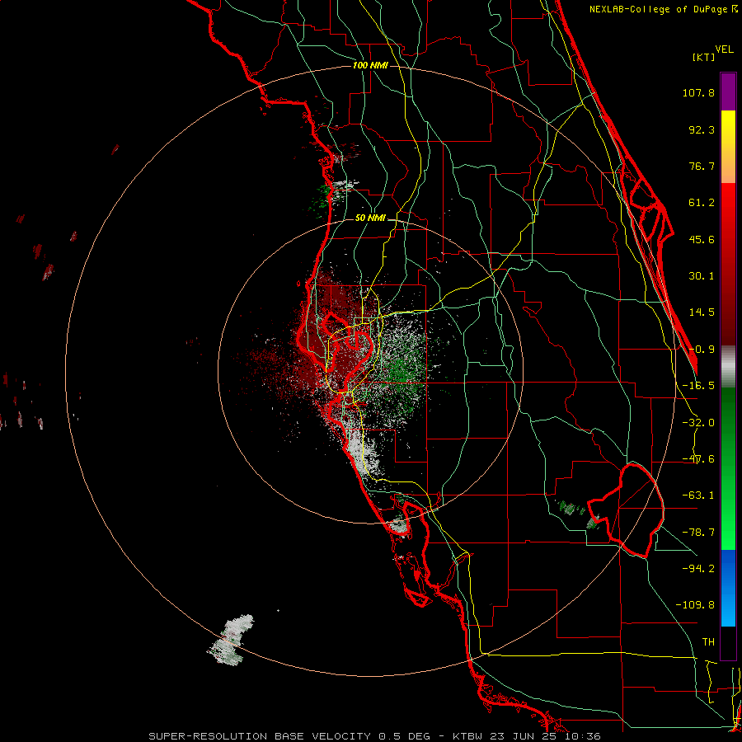Click the -94.2 velocity scale value
Screen dimensions: 742x742
coord(698,568)
